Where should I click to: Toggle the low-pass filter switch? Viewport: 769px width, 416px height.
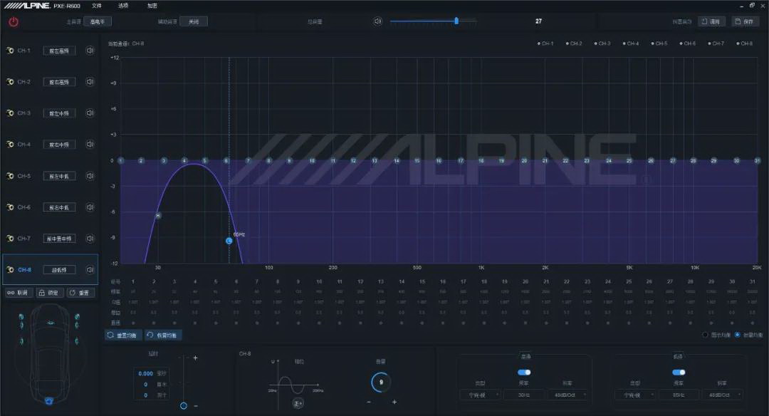[x=679, y=373]
